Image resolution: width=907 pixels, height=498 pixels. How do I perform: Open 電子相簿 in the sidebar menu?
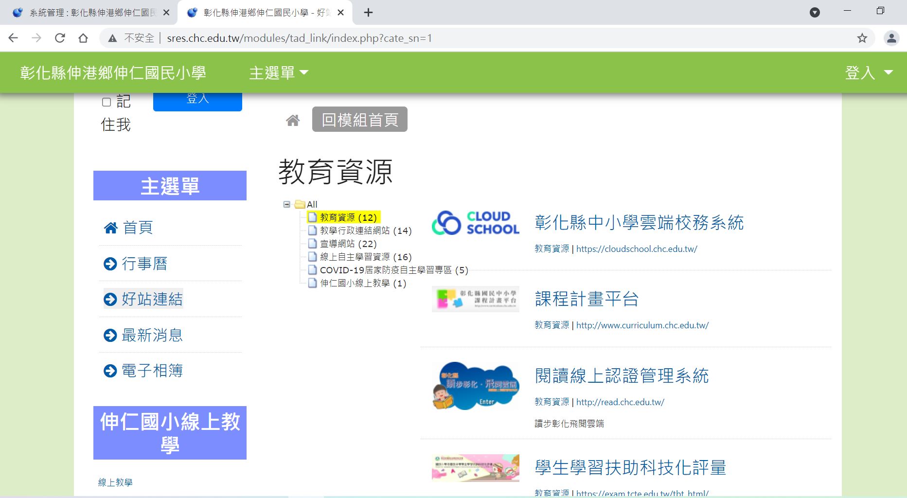click(143, 371)
